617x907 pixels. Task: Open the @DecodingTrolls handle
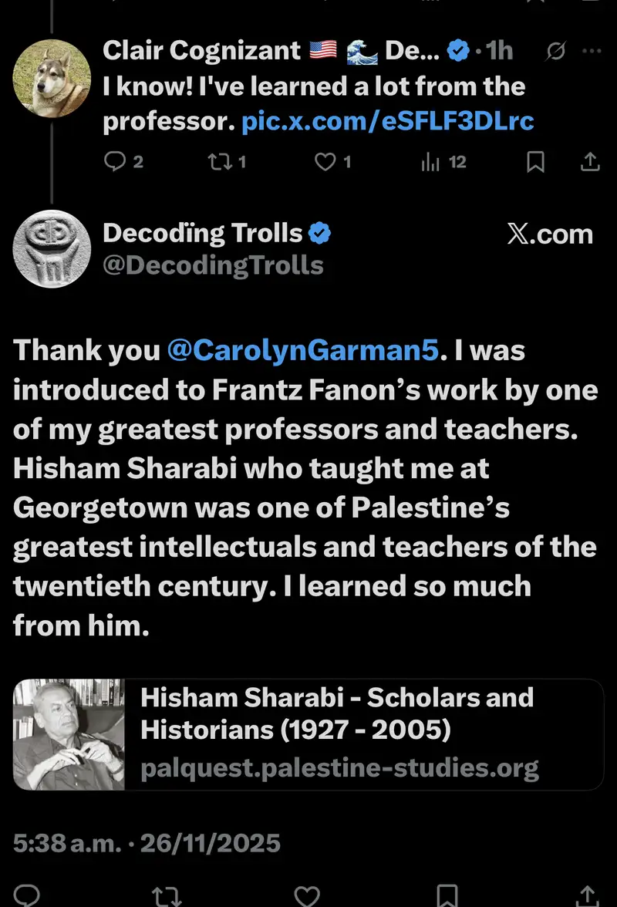click(213, 265)
